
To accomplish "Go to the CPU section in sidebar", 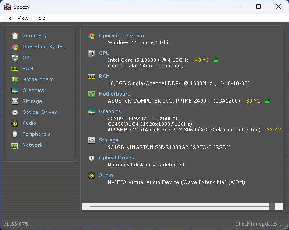I will (x=28, y=57).
